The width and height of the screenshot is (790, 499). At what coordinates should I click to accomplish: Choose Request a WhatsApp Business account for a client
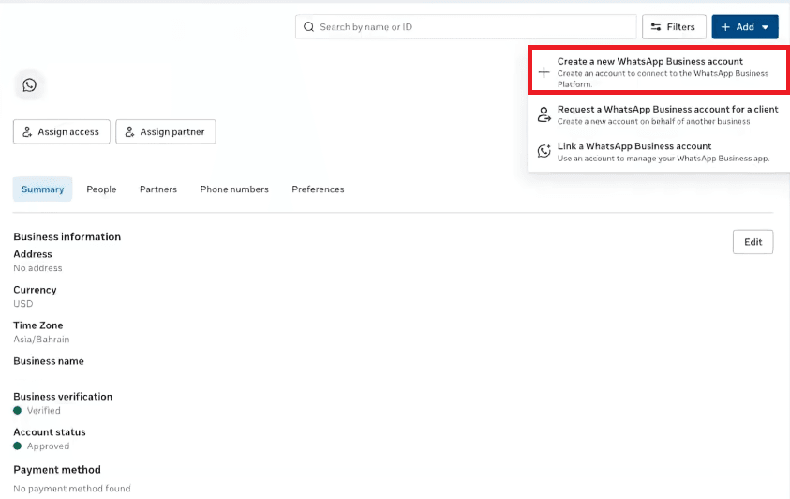(x=659, y=114)
